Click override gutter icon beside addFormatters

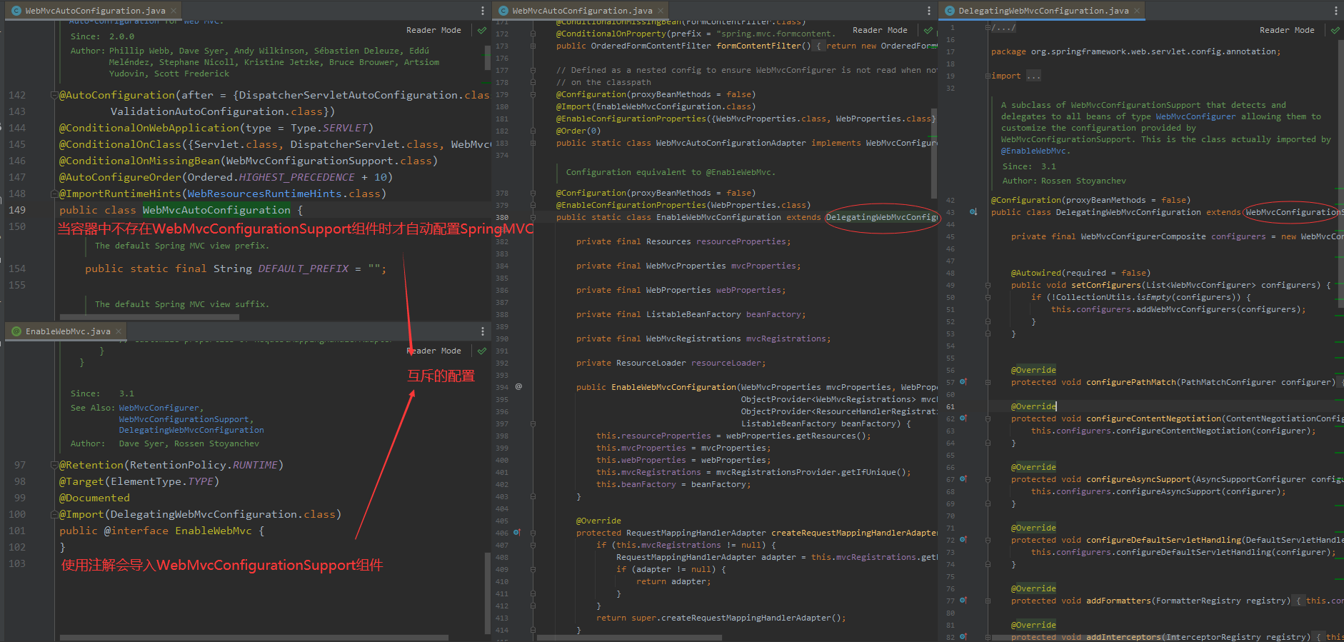pyautogui.click(x=963, y=601)
